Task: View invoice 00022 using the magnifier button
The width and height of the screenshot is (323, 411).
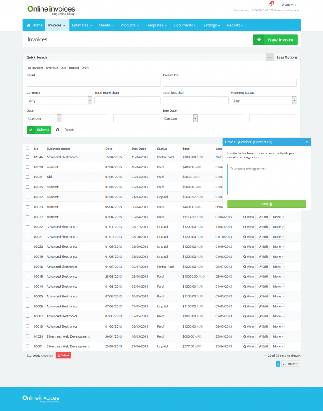Action: pos(249,227)
